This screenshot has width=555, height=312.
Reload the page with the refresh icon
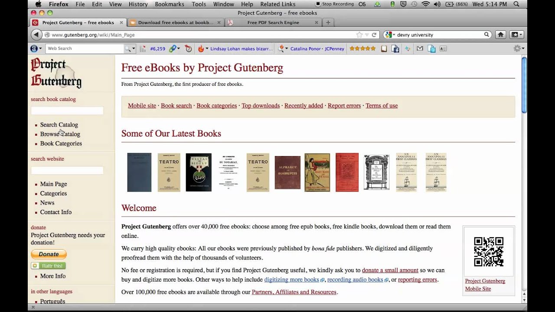coord(374,35)
